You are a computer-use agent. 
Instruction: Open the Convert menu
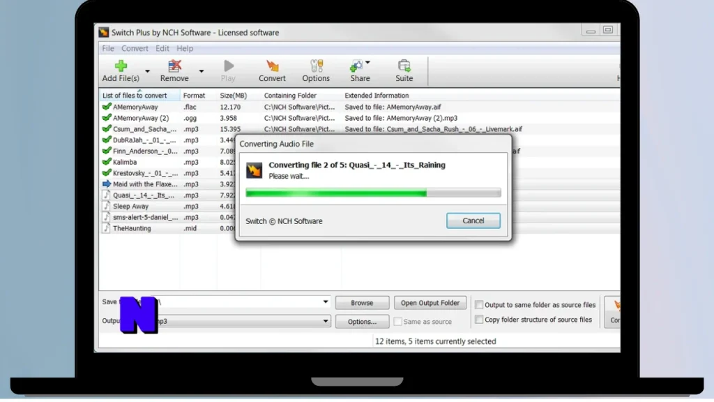(135, 48)
